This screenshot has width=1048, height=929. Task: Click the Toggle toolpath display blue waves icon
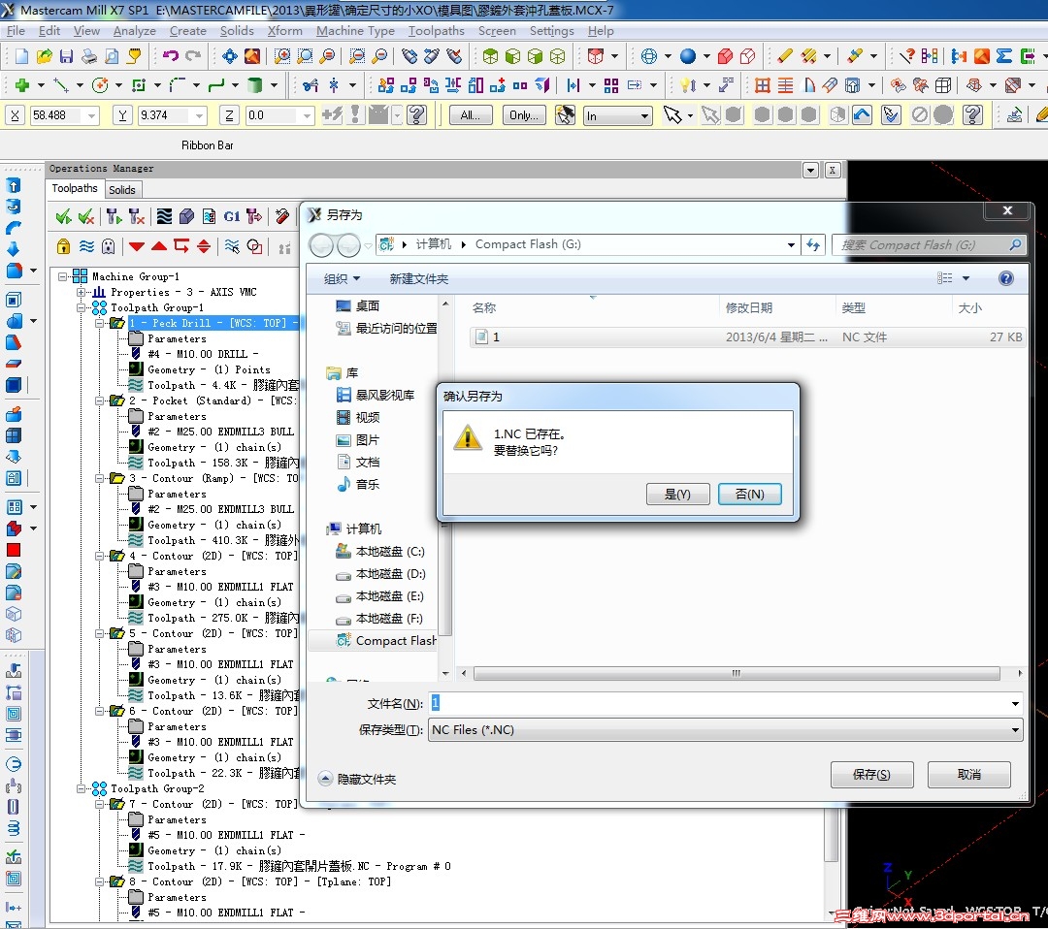86,246
